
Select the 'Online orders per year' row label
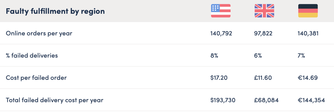pyautogui.click(x=39, y=33)
